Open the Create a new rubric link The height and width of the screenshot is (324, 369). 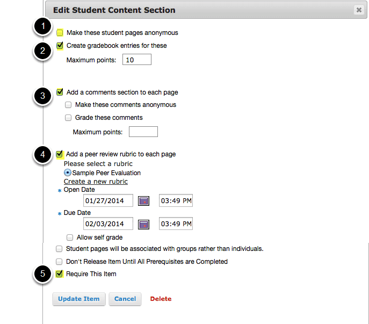(96, 181)
